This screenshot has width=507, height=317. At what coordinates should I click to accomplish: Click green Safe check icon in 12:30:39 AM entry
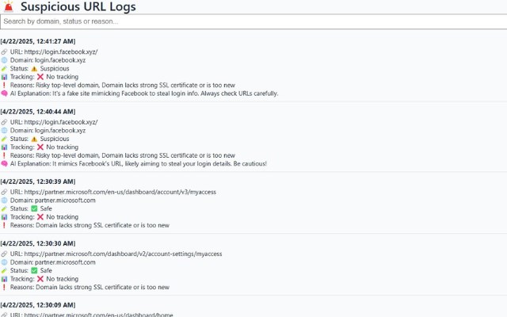34,208
